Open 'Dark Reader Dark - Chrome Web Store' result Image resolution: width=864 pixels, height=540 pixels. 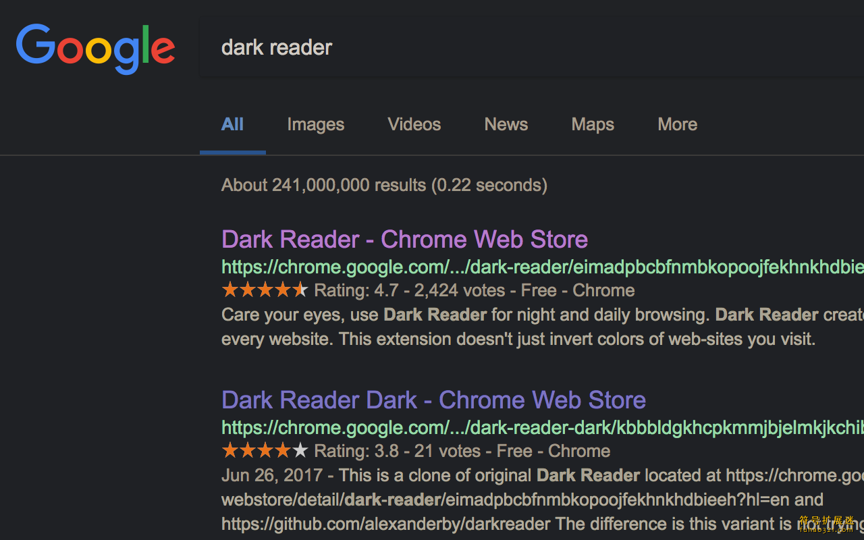pos(434,400)
